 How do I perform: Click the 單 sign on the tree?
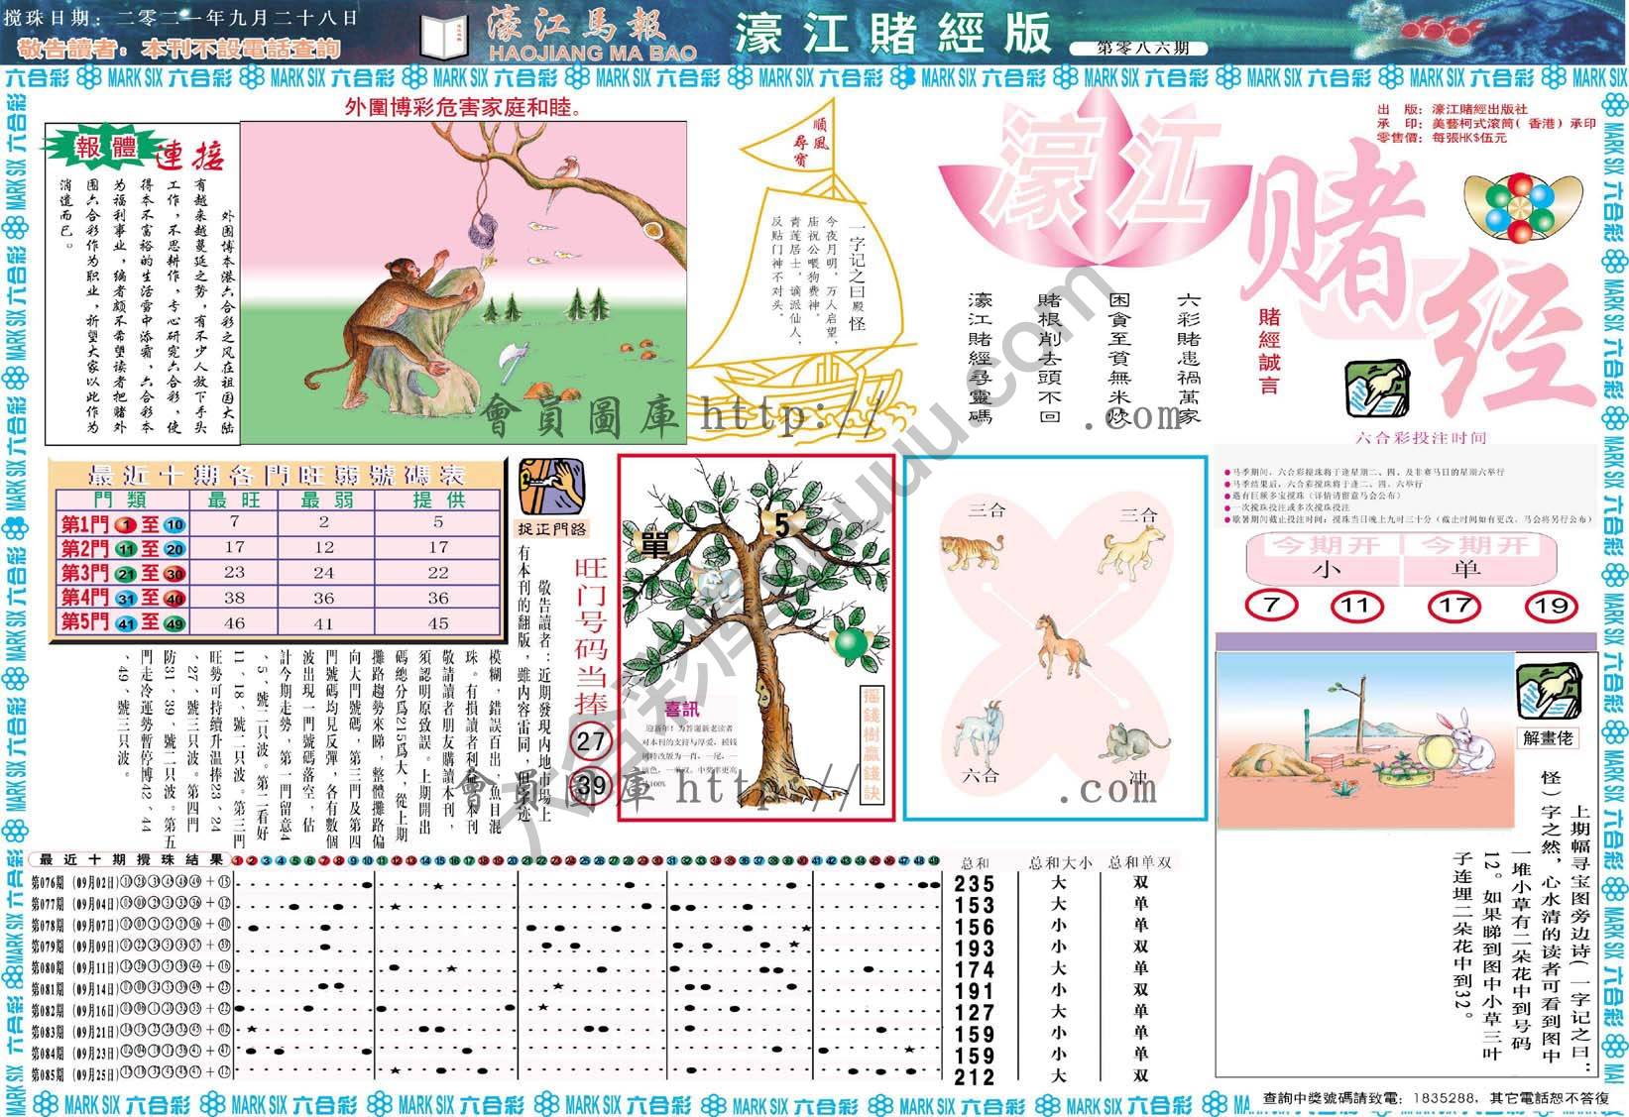pyautogui.click(x=655, y=543)
